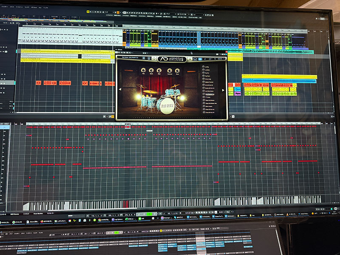This screenshot has height=255, width=340.
Task: Select the blue highlighted gallery tab in Addictive Drums
Action: point(200,59)
